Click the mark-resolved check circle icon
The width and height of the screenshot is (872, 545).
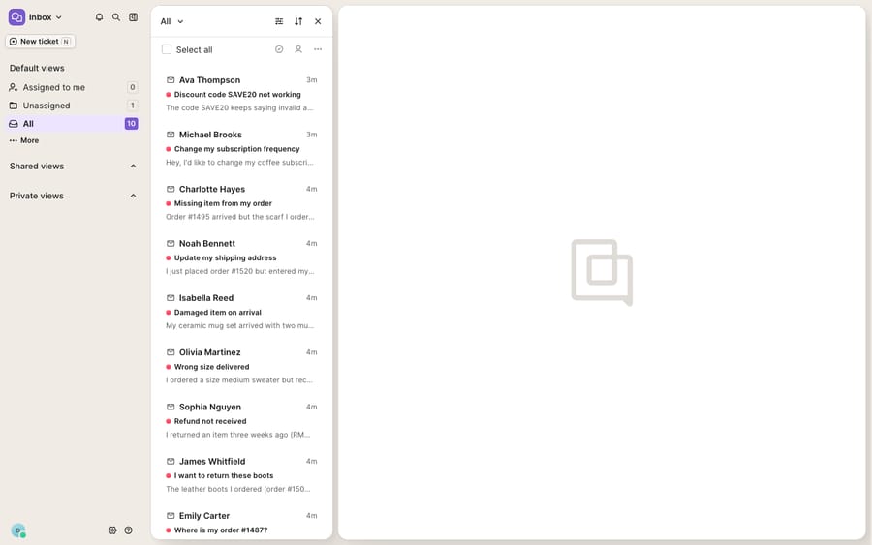279,49
